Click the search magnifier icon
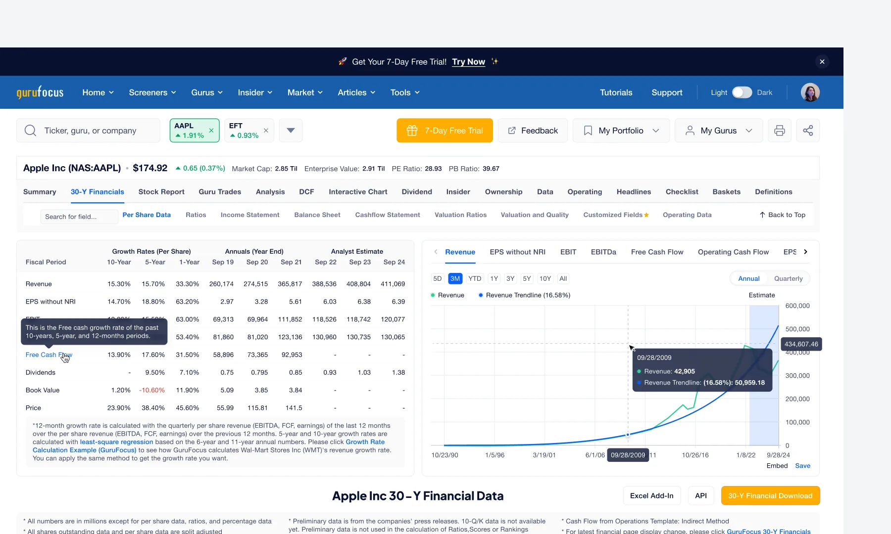Viewport: 891px width, 534px height. coord(30,131)
